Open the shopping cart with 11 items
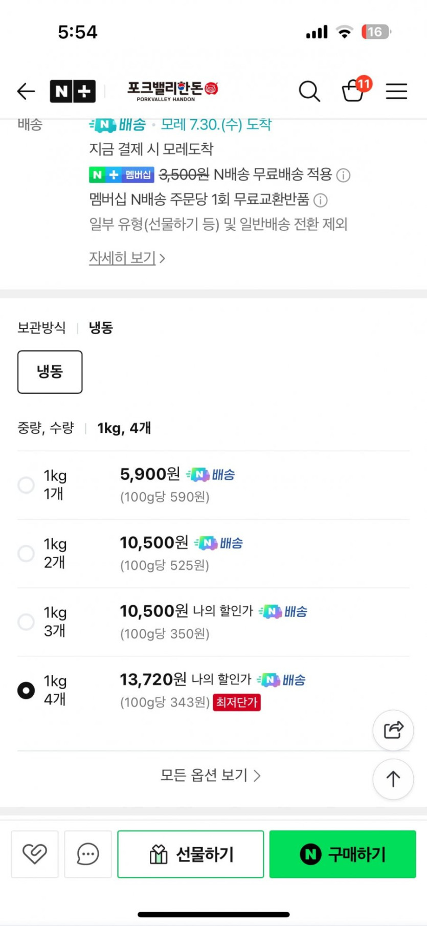Screen dimensions: 427x926 pyautogui.click(x=353, y=91)
